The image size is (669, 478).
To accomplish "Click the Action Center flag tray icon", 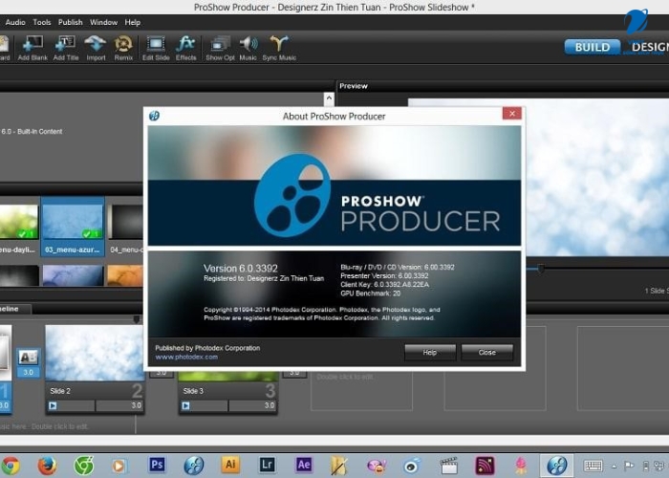I will click(x=629, y=466).
